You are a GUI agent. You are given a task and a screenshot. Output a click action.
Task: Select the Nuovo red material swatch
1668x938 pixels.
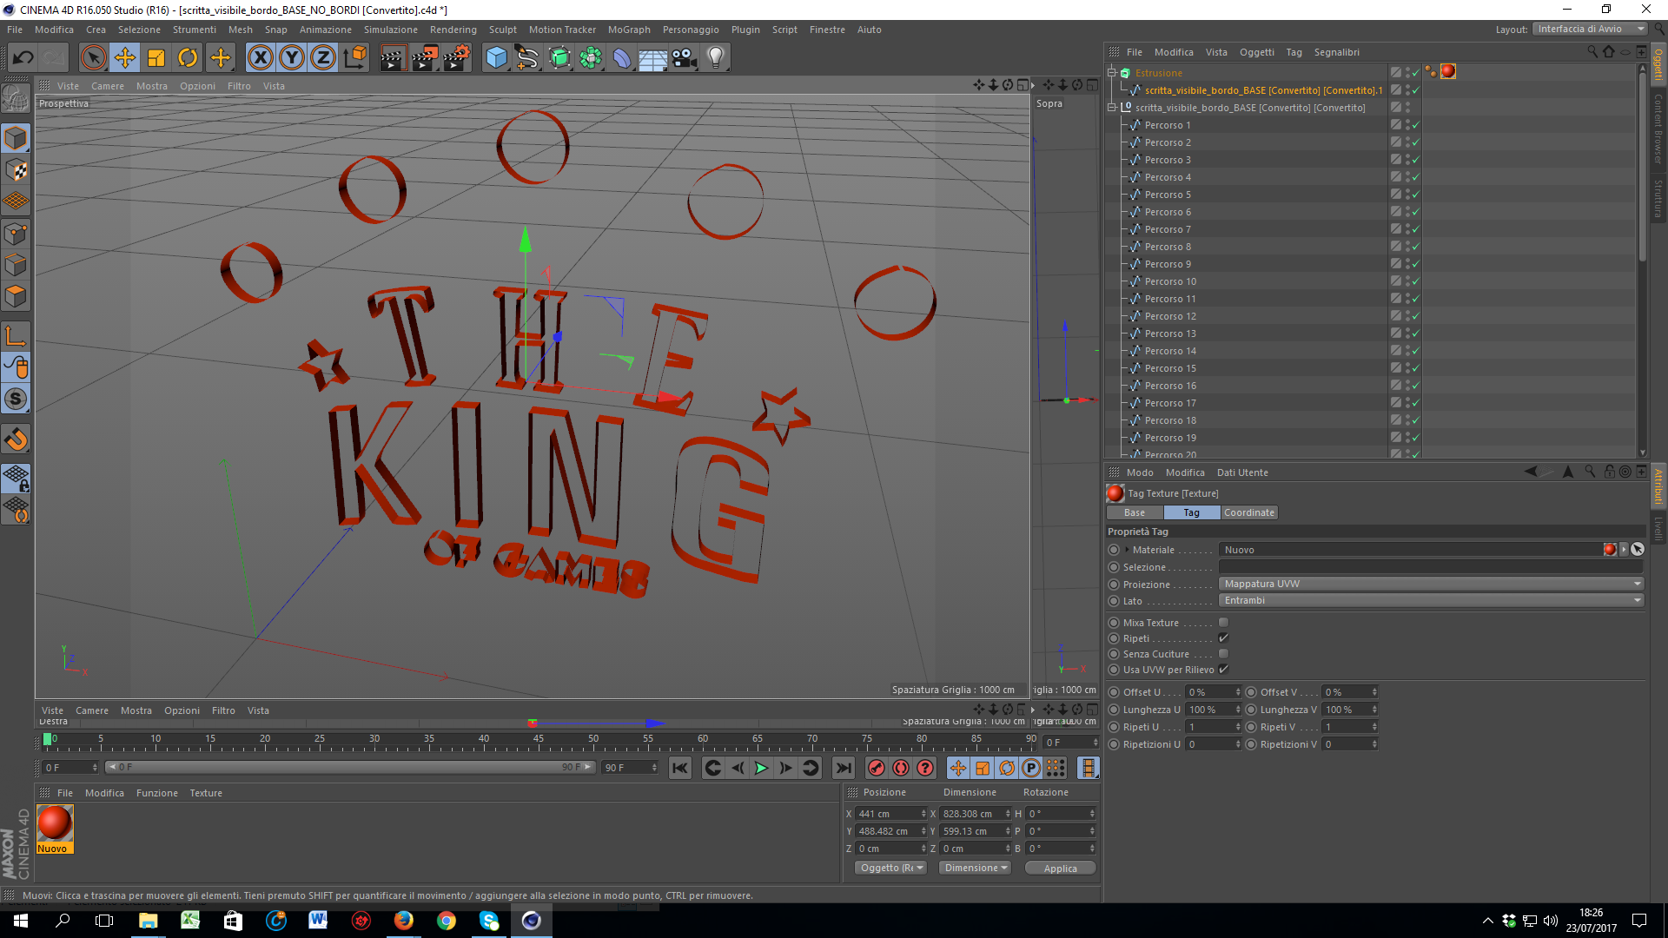(x=54, y=823)
